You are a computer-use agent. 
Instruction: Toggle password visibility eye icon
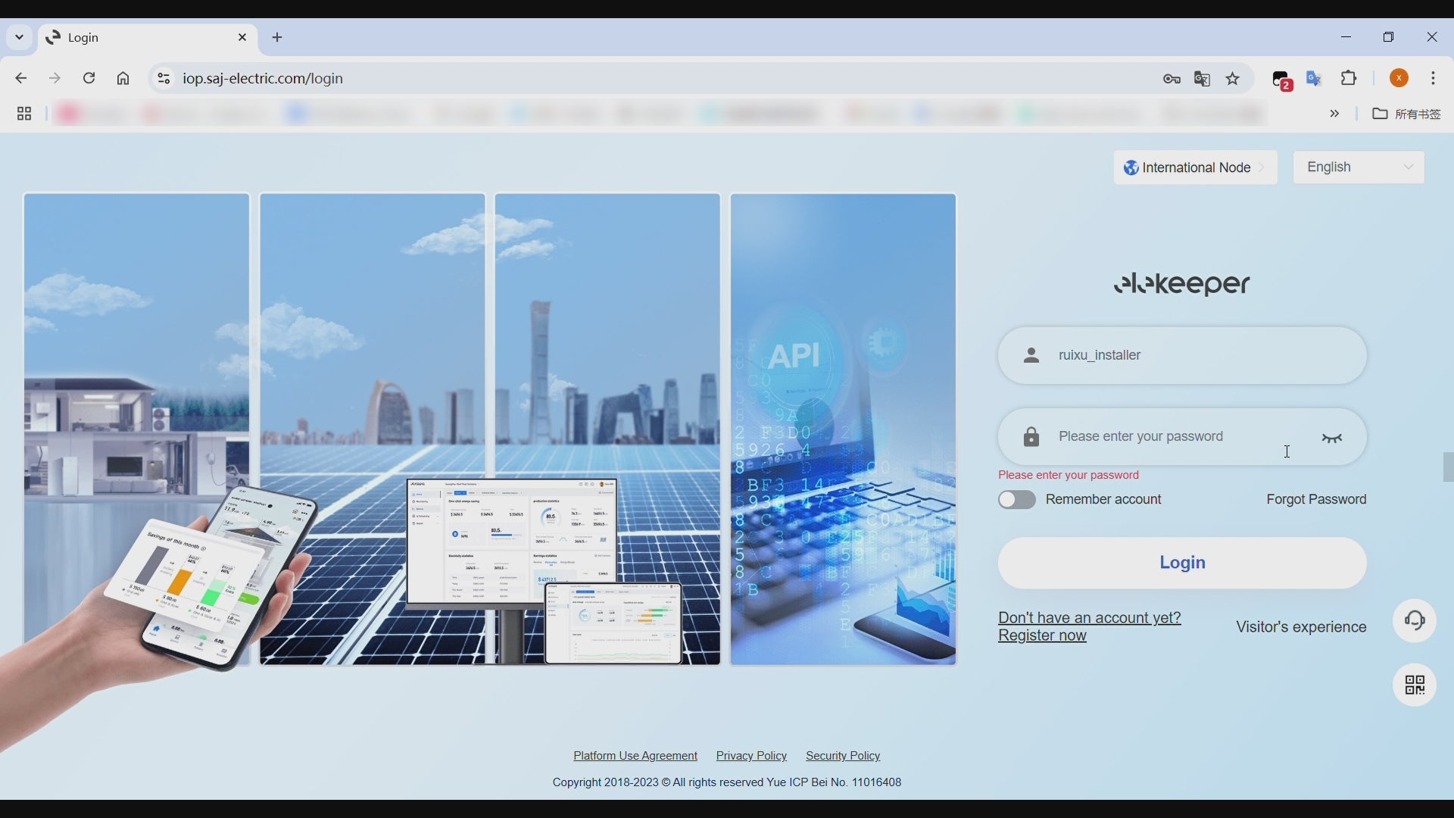(x=1332, y=438)
